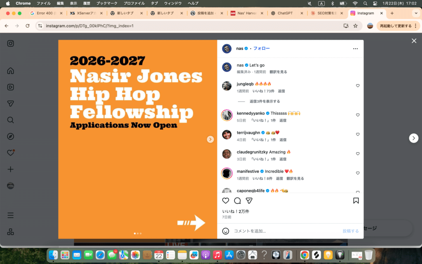The height and width of the screenshot is (264, 422).
Task: Open Reels icon in Instagram sidebar
Action: point(10,87)
